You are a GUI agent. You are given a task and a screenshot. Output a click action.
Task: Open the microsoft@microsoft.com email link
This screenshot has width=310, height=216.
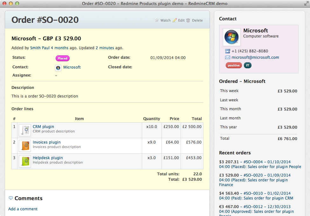pos(255,57)
